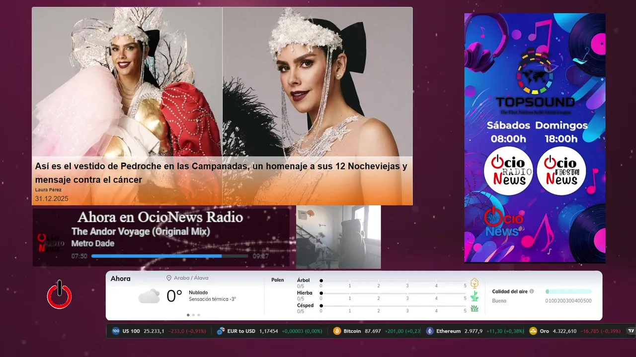Screen dimensions: 636x357
Task: Click the Bitcoin price 87.697
Action: (x=373, y=331)
